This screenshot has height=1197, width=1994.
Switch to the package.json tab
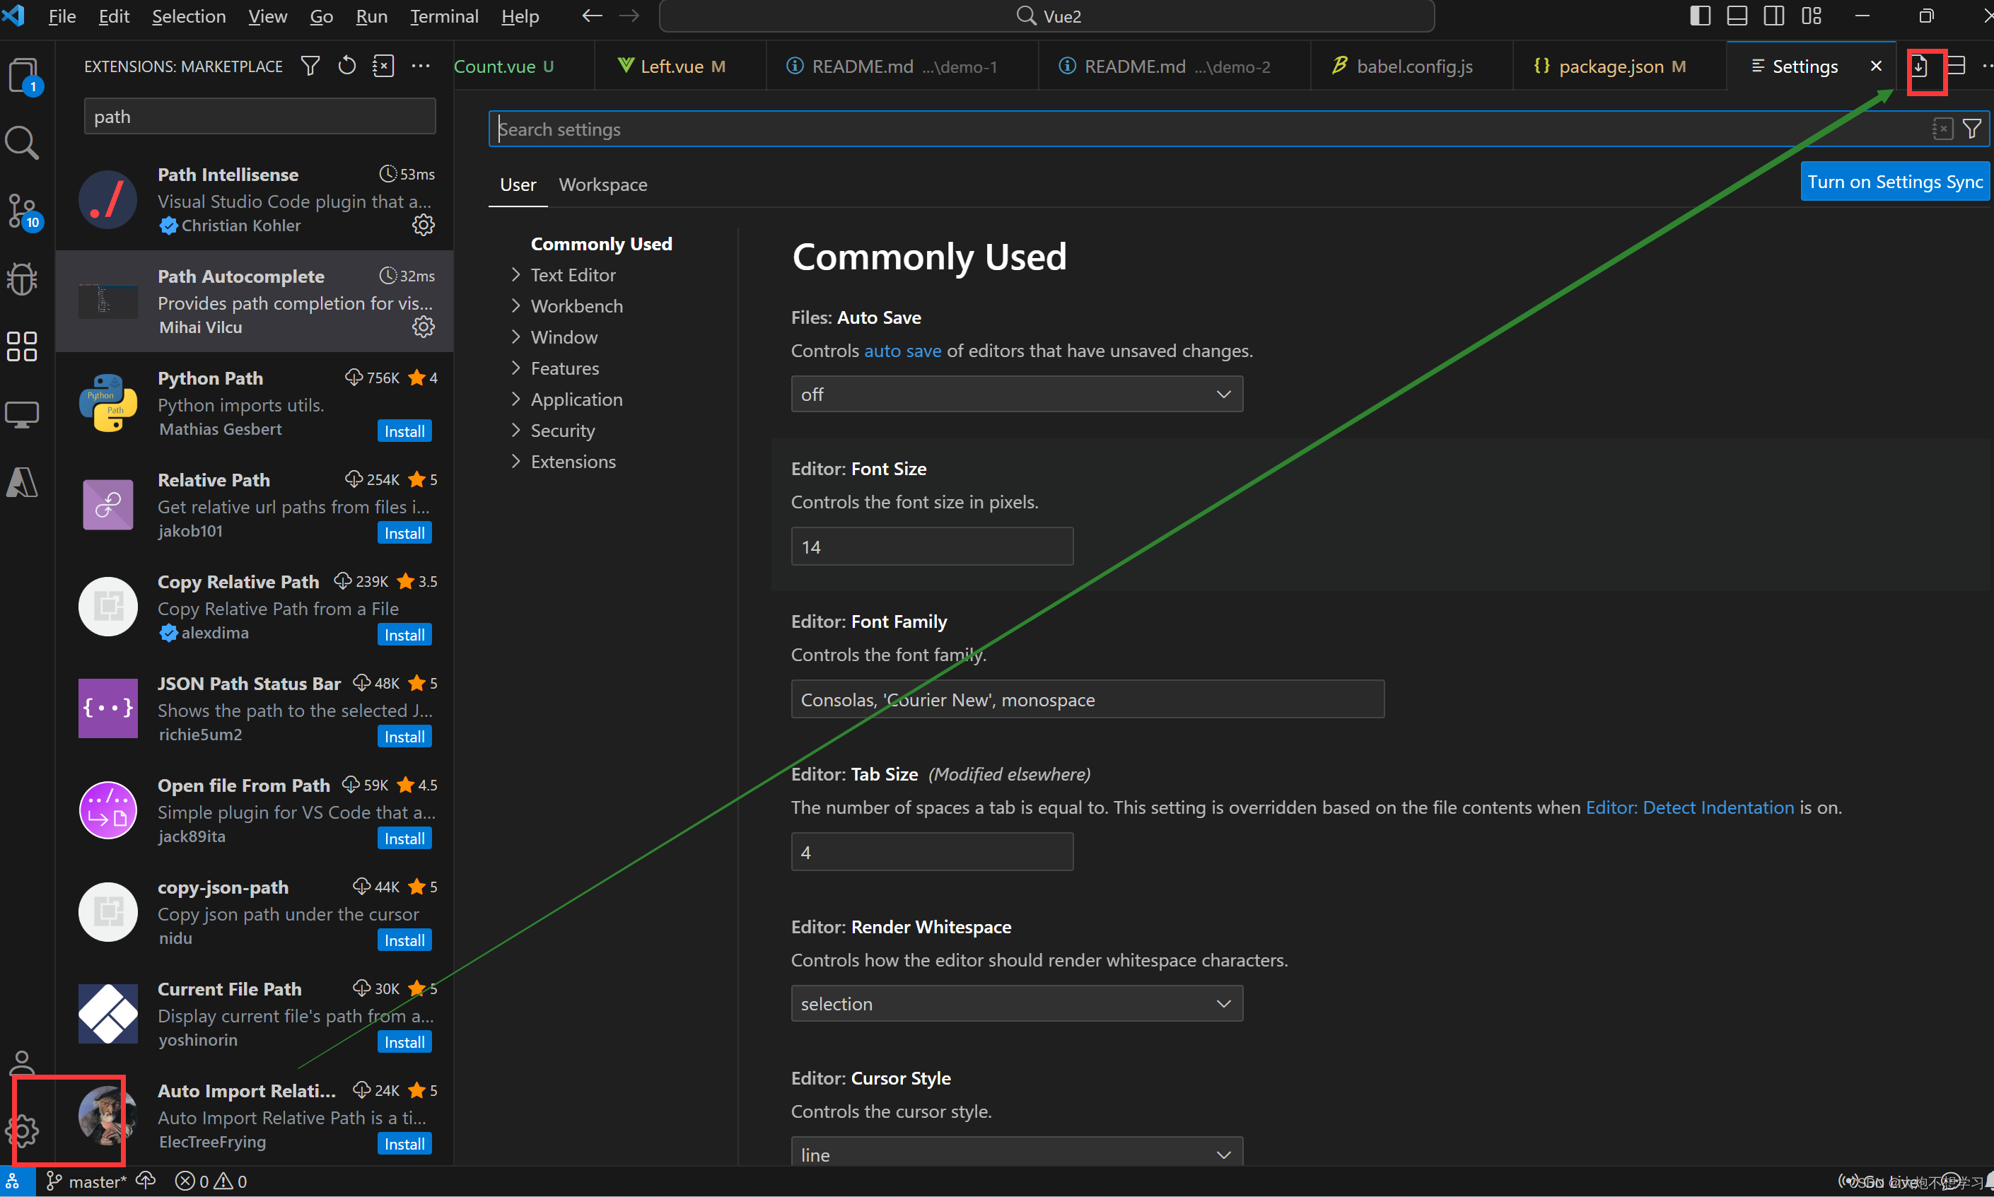(1620, 66)
